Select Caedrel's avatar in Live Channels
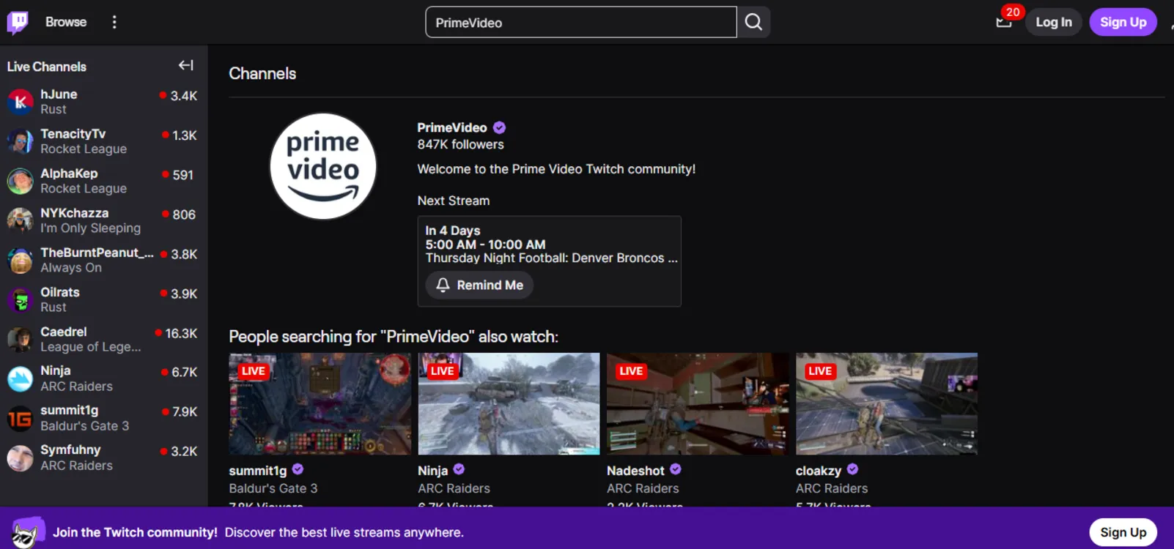 (x=21, y=339)
